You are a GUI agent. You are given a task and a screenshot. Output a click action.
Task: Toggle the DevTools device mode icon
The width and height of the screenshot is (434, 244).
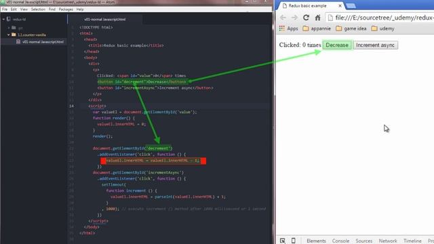(x=294, y=241)
